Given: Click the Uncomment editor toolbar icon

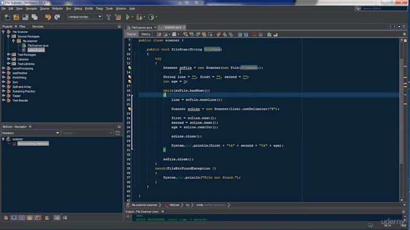Looking at the screenshot, I should (x=276, y=34).
